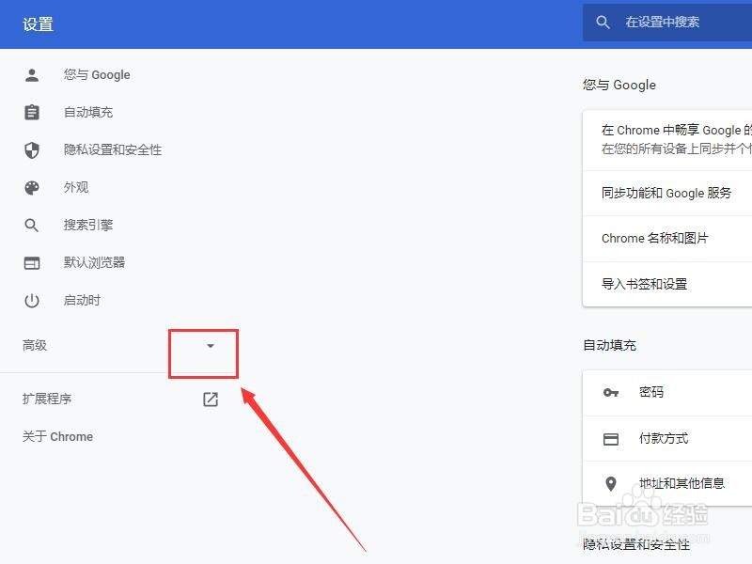This screenshot has width=752, height=564.
Task: Click the 自动填充 section heading on the right
Action: click(609, 345)
